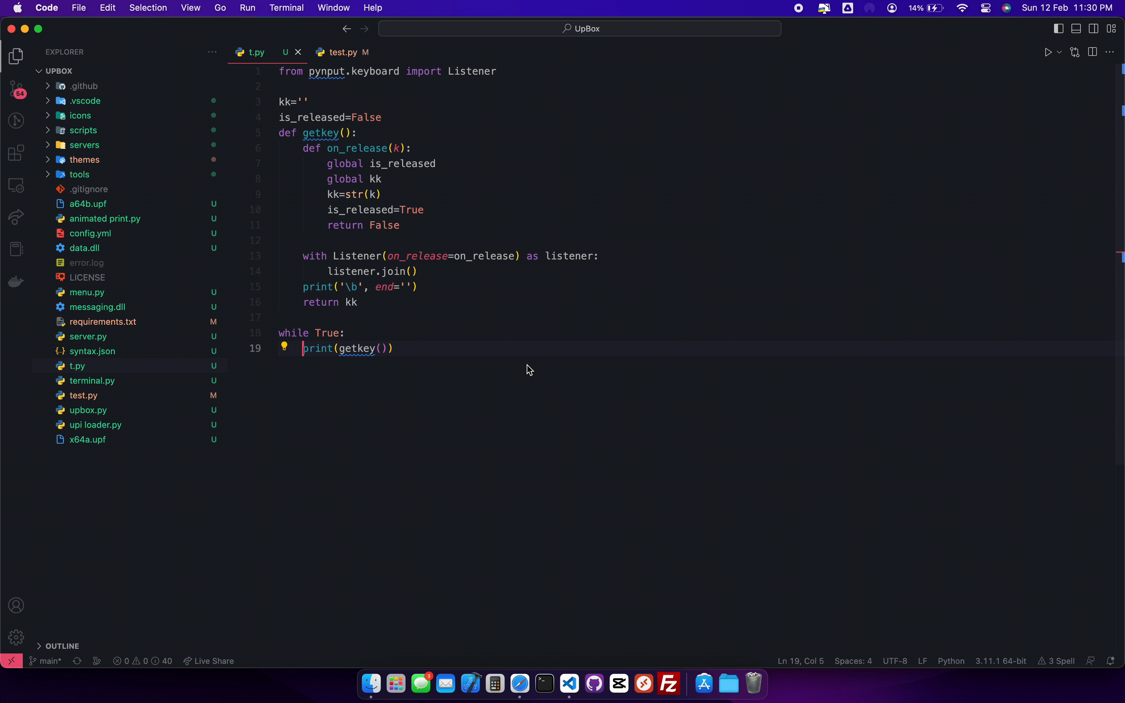Toggle Secondary Side Bar layout button

(1094, 29)
